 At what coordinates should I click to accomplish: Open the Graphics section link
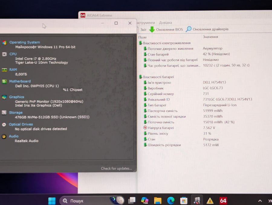(x=17, y=97)
